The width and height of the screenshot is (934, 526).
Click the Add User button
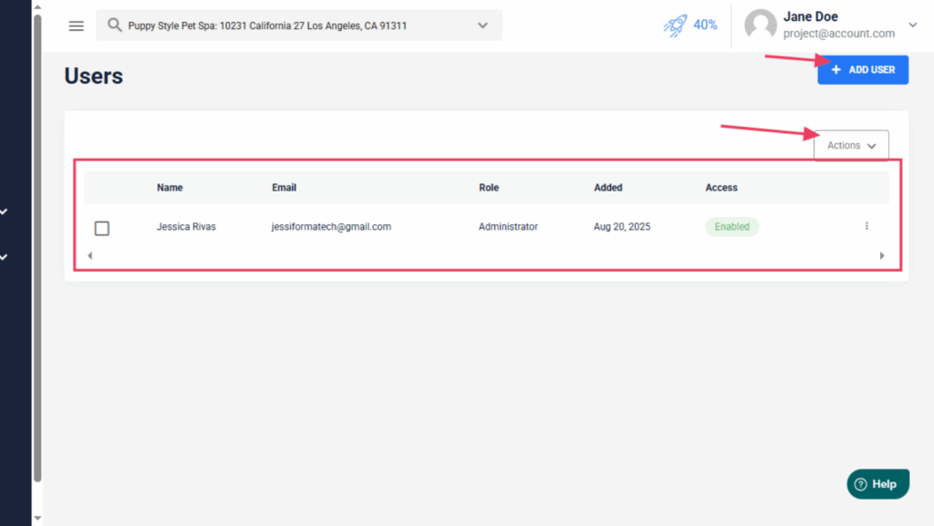tap(863, 69)
